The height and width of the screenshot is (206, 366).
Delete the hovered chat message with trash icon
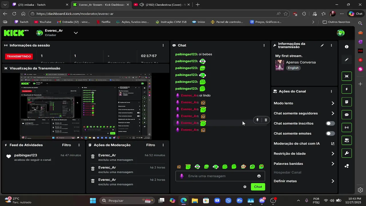266,120
